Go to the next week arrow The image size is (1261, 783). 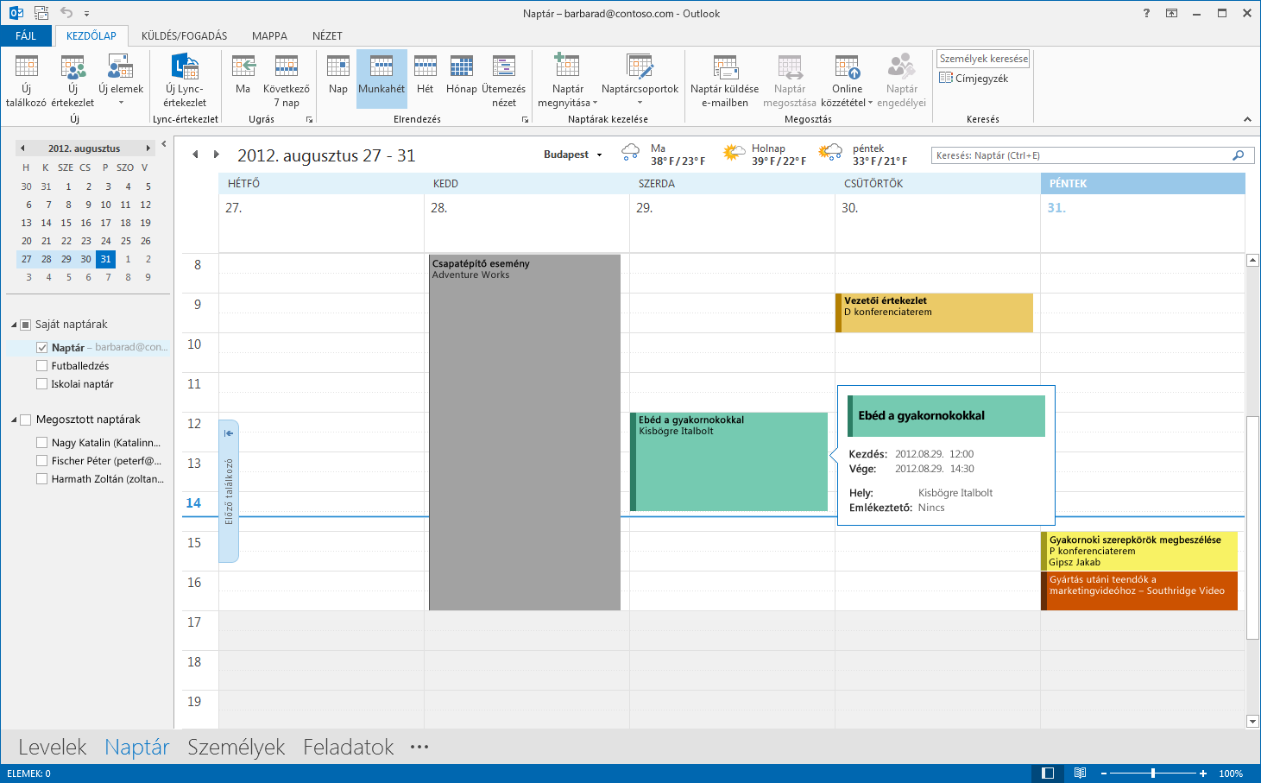pos(217,155)
